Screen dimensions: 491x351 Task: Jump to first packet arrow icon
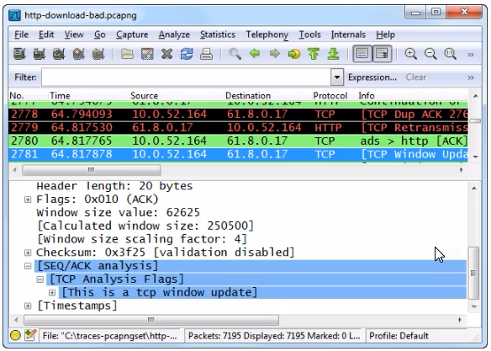tap(314, 54)
